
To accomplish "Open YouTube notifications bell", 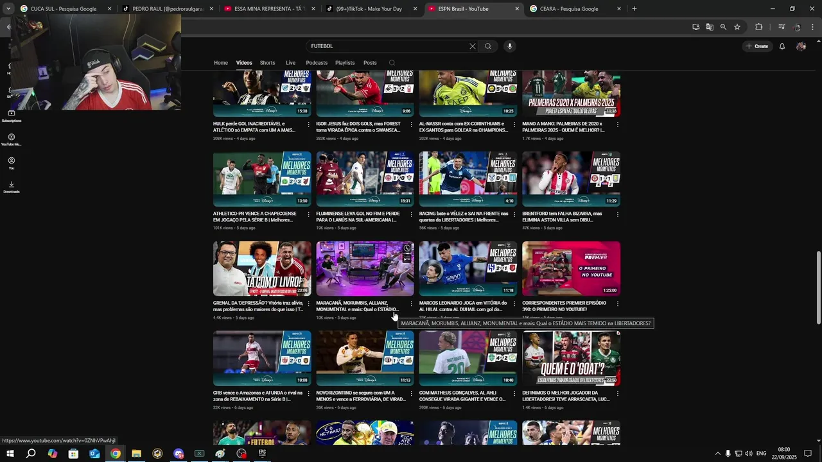I will pyautogui.click(x=782, y=46).
